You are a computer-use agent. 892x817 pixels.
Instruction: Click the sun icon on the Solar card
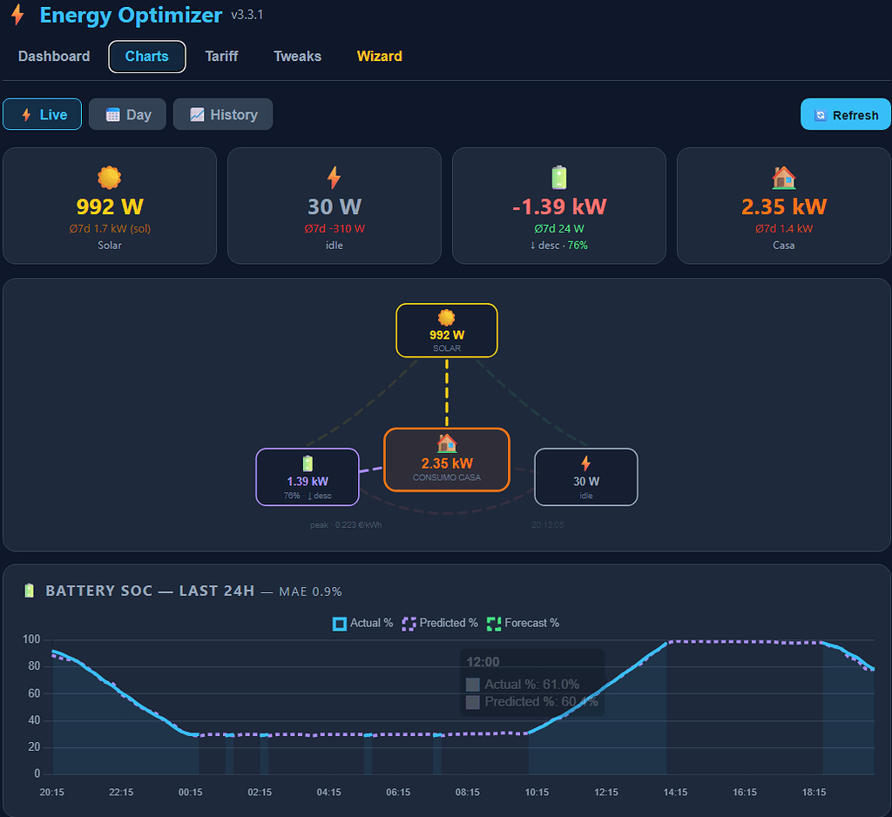109,177
